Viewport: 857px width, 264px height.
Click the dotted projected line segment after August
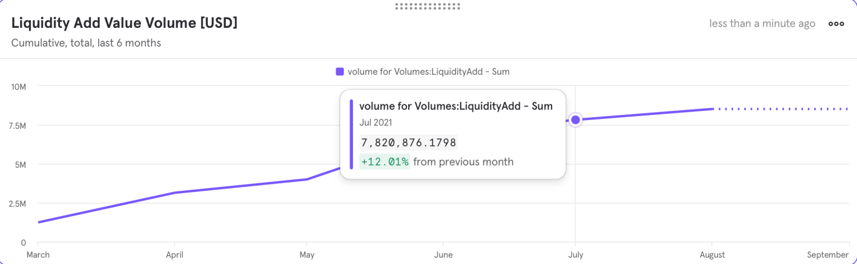(784, 109)
